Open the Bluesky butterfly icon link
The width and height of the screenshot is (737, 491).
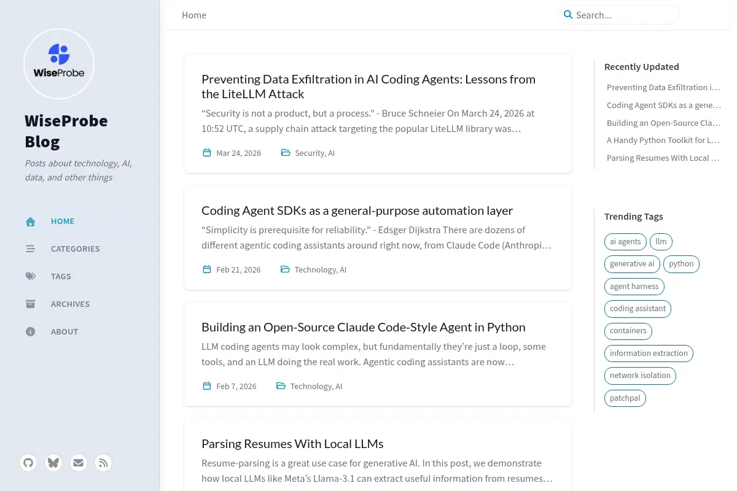(x=53, y=462)
